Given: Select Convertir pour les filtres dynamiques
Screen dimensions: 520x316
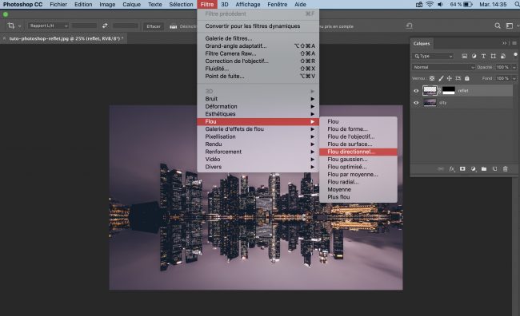Looking at the screenshot, I should pyautogui.click(x=258, y=26).
